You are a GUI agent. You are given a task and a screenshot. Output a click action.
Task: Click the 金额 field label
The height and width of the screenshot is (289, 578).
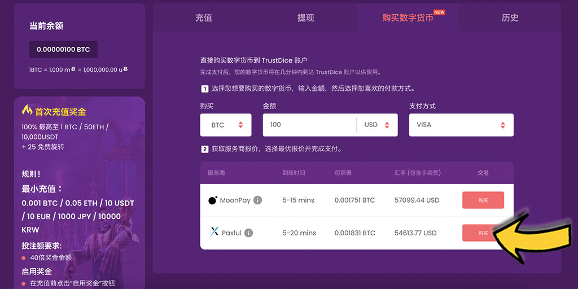[x=269, y=106]
